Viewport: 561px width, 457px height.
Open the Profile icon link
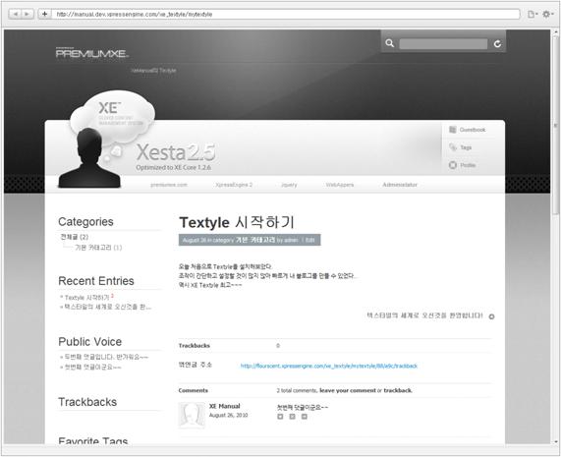pyautogui.click(x=453, y=165)
